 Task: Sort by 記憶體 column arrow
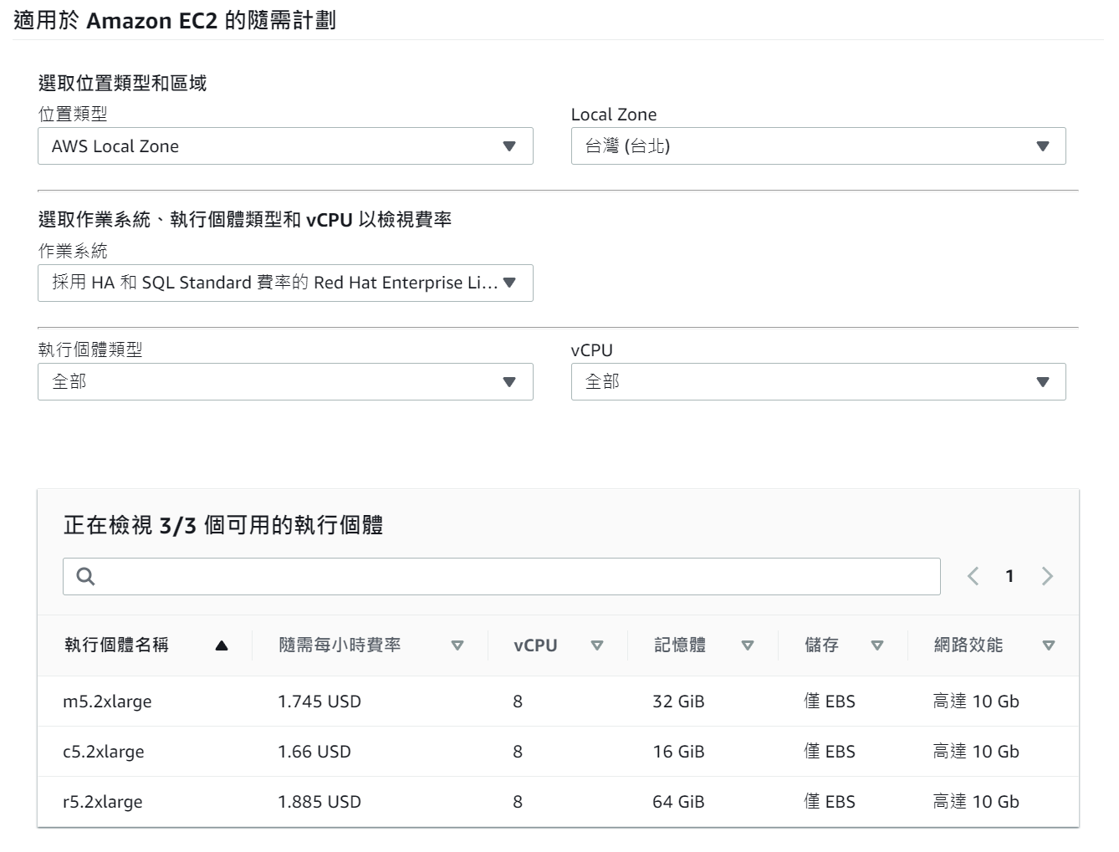pyautogui.click(x=748, y=645)
